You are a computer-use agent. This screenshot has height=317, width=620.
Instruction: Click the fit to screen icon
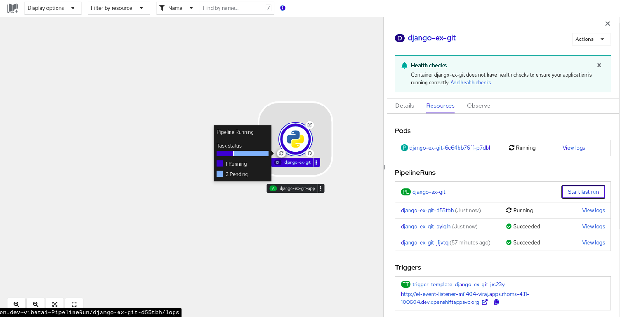point(55,304)
